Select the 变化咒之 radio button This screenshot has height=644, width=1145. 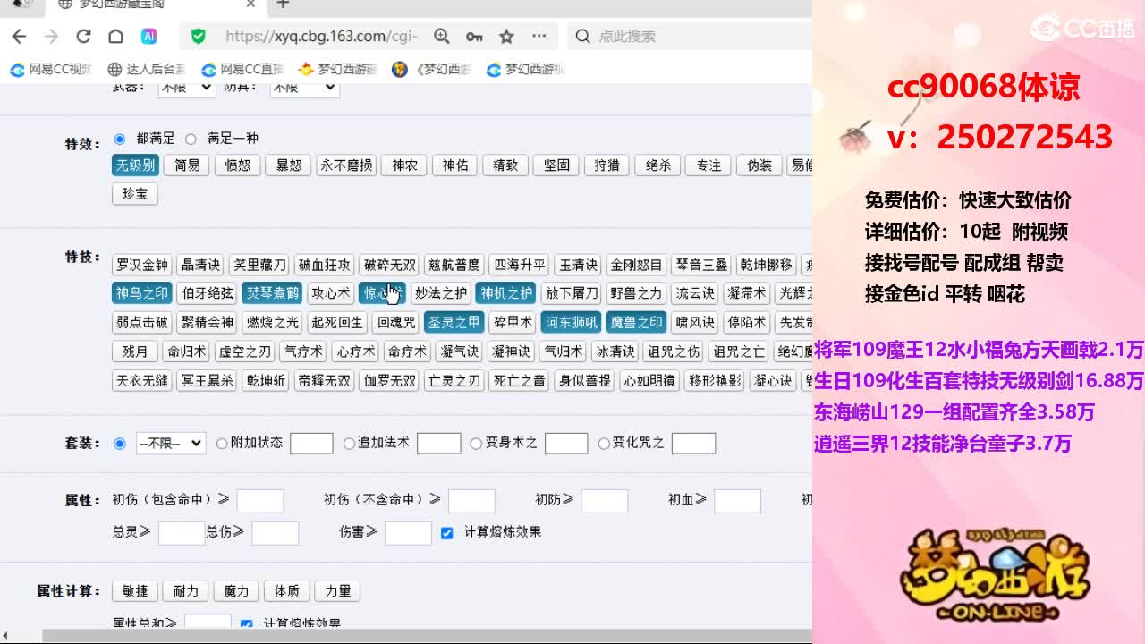point(604,443)
